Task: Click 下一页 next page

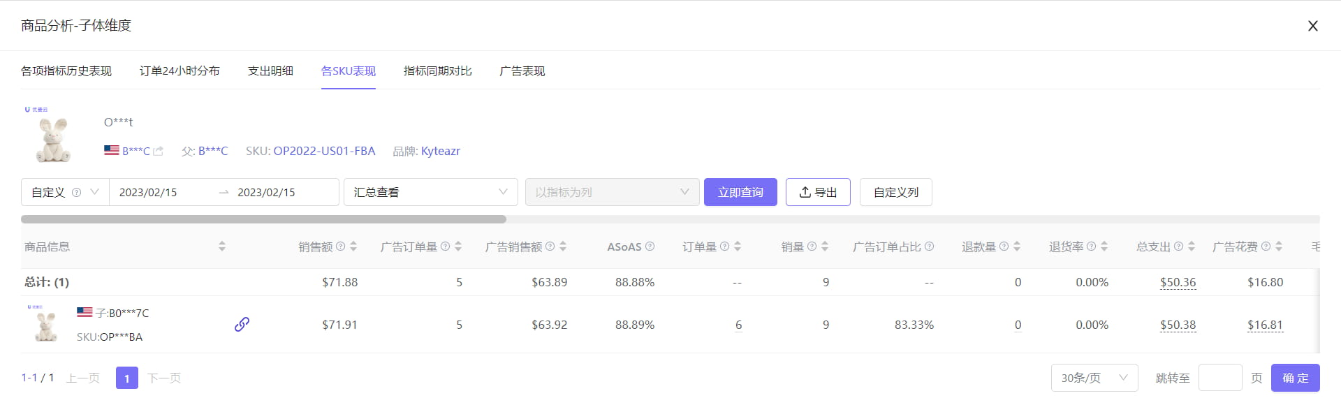Action: 164,378
